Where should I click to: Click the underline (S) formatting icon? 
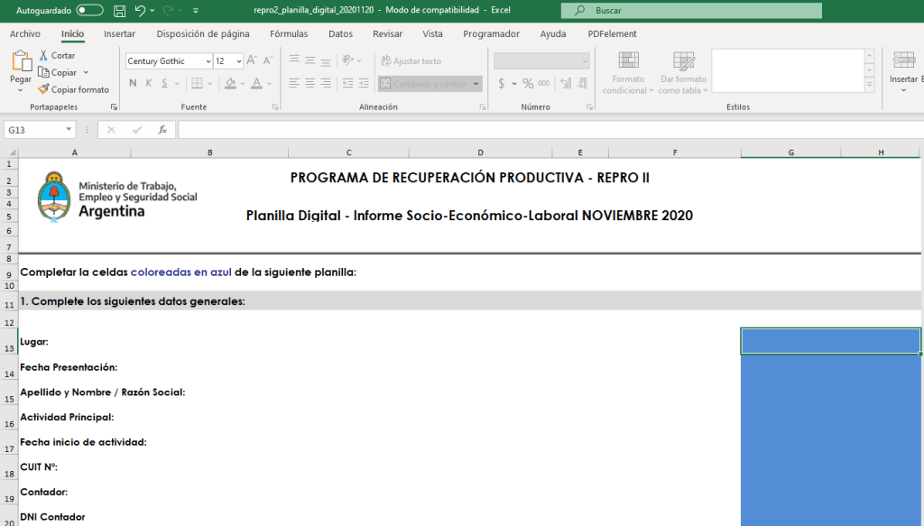click(x=164, y=83)
